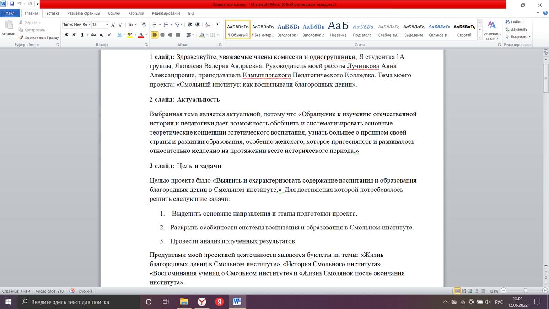
Task: Toggle Underline (Ч) formatting
Action: click(82, 35)
